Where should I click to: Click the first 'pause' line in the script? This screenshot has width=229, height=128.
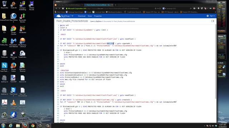pyautogui.click(x=62, y=64)
